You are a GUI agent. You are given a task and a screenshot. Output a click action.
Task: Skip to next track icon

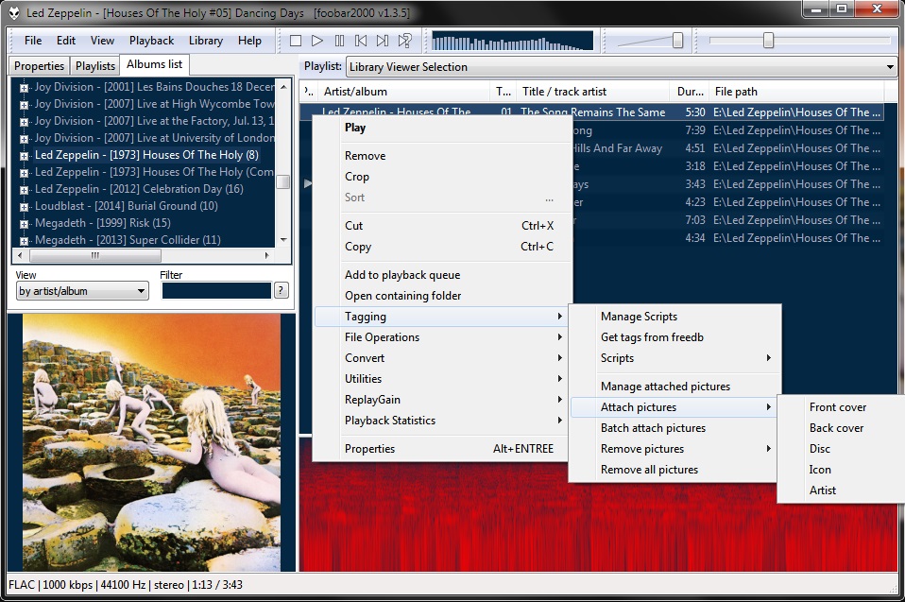[382, 41]
